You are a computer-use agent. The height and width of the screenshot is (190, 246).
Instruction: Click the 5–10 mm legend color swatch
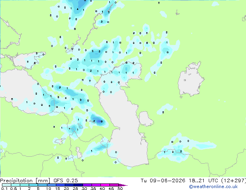[43, 185]
